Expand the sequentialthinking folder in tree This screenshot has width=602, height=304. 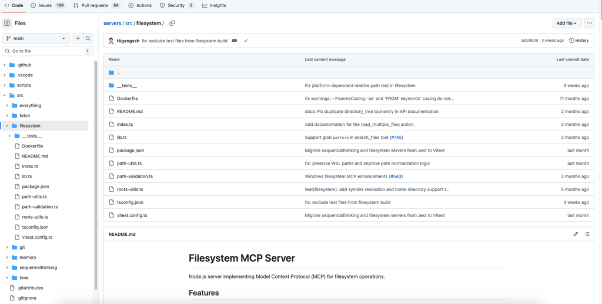click(5, 267)
